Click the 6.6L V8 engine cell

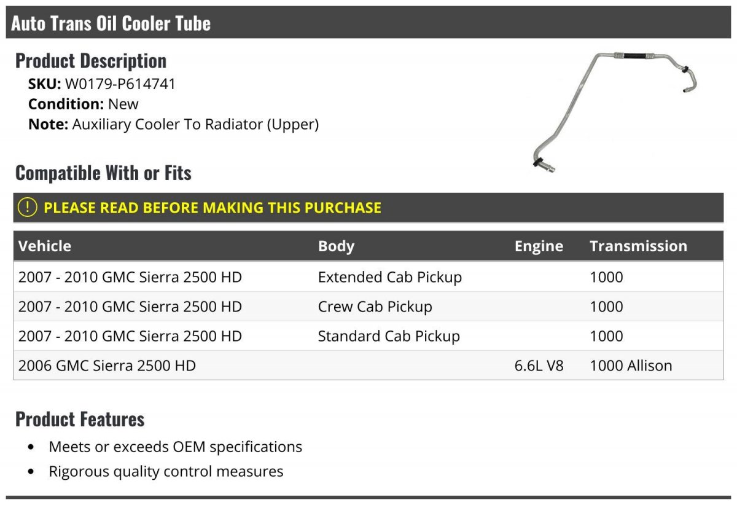pos(539,366)
